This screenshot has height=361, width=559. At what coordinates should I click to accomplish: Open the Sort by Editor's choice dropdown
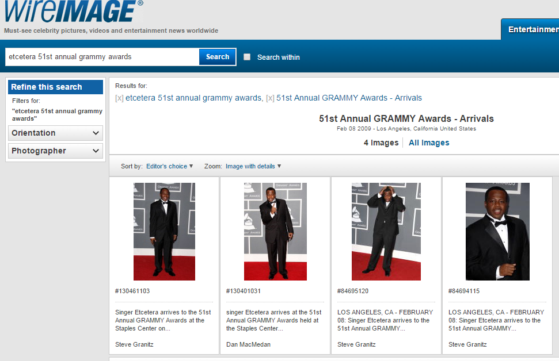(169, 166)
